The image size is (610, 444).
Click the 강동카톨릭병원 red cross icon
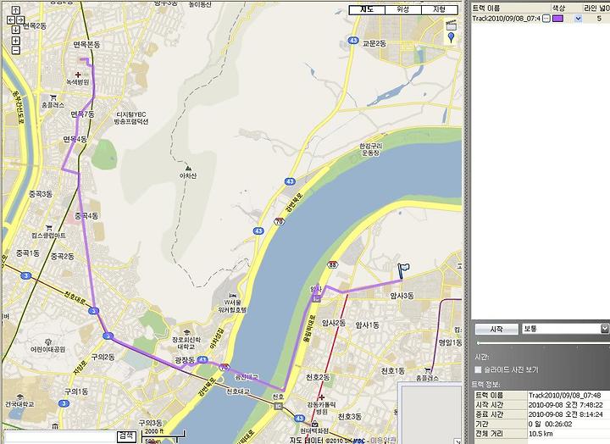pyautogui.click(x=321, y=397)
